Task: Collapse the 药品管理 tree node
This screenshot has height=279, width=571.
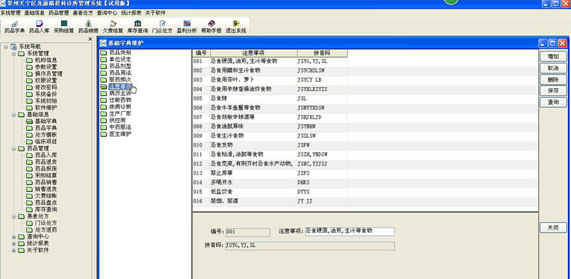Action: pyautogui.click(x=14, y=149)
